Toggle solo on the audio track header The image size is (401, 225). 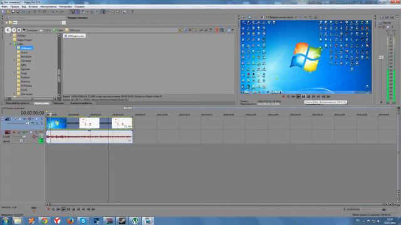tap(36, 132)
